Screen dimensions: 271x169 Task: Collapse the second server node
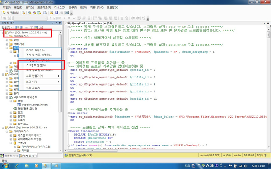point(3,74)
